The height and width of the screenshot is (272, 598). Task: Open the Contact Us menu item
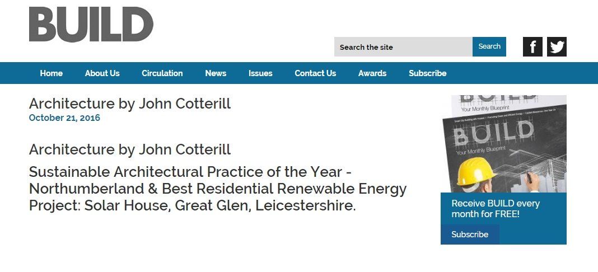click(x=315, y=73)
